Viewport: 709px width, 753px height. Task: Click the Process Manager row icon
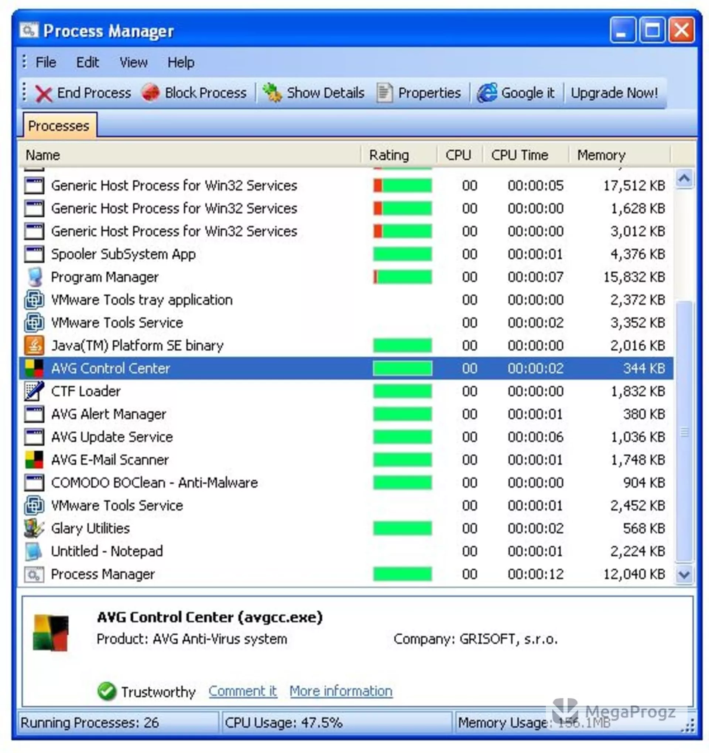pos(34,574)
